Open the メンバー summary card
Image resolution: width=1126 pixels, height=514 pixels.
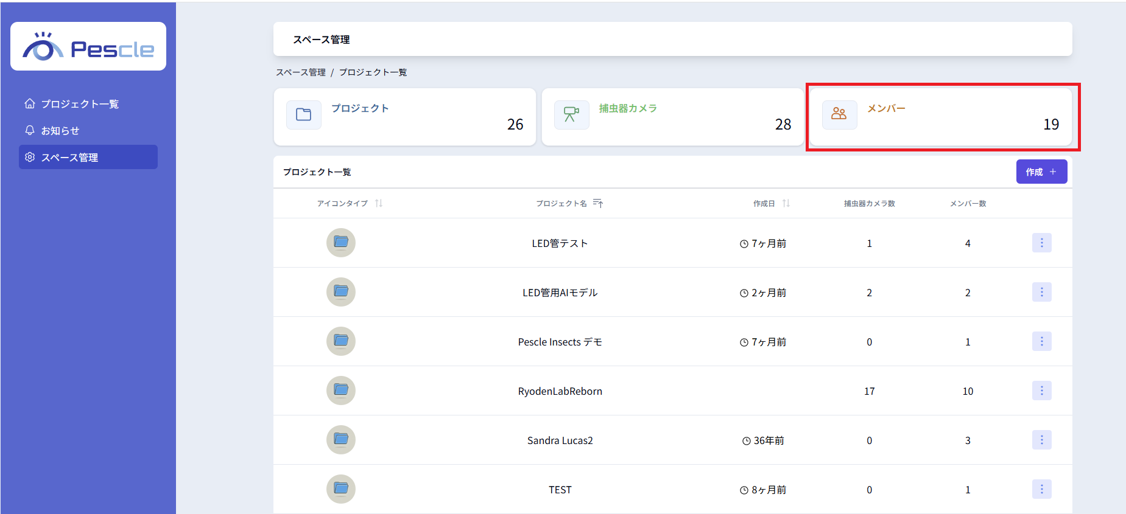940,117
